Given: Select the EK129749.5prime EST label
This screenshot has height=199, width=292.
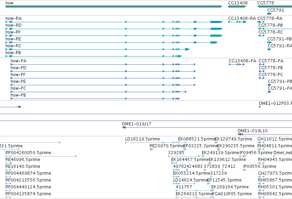Looking at the screenshot, I should (x=234, y=139).
